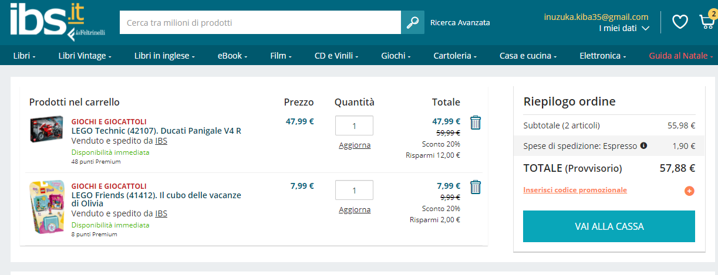Image resolution: width=718 pixels, height=275 pixels.
Task: Expand the Giochi category menu
Action: (395, 56)
